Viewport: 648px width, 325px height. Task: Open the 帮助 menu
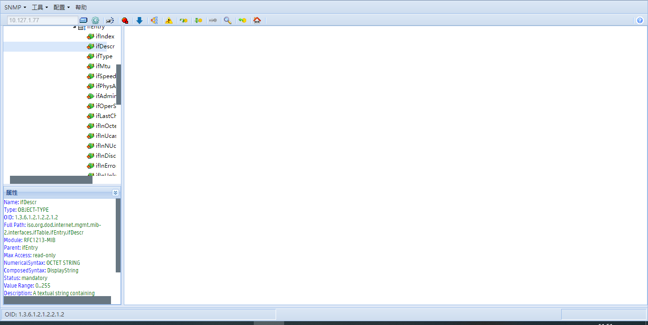point(81,8)
